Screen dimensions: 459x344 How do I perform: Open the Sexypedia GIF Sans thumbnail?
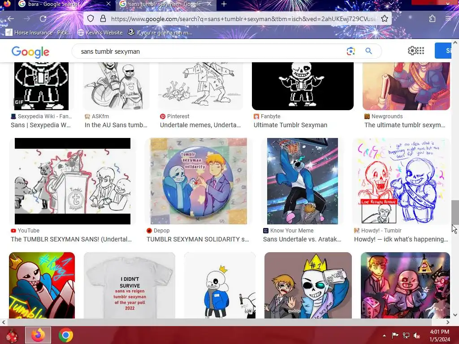[42, 86]
